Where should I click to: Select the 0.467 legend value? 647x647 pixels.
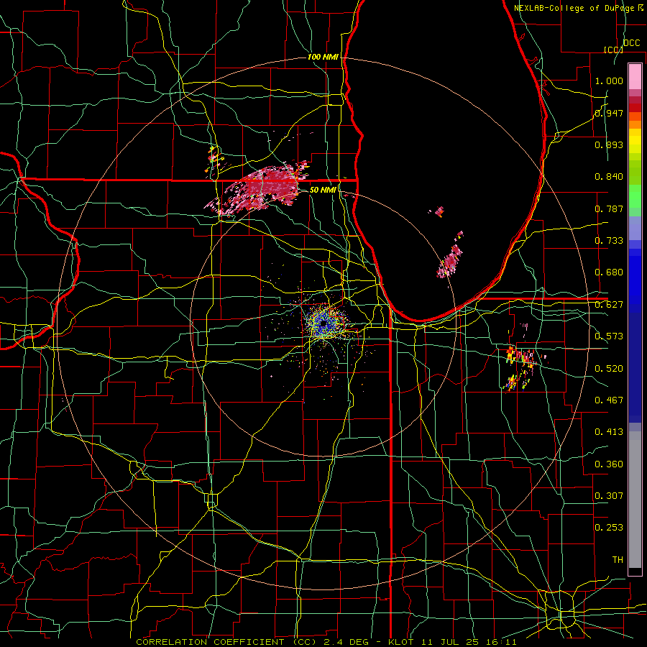(609, 400)
